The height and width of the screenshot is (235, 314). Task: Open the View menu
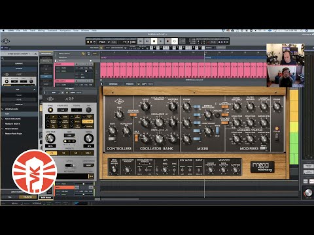76,31
